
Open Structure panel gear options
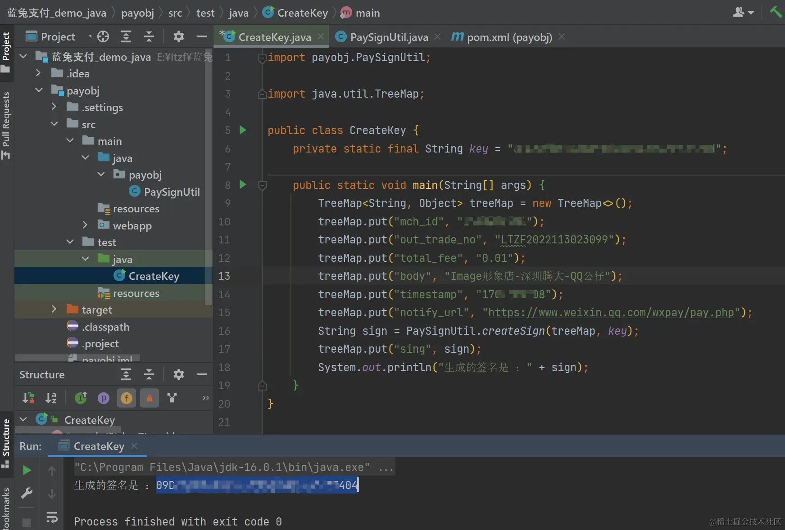(179, 374)
